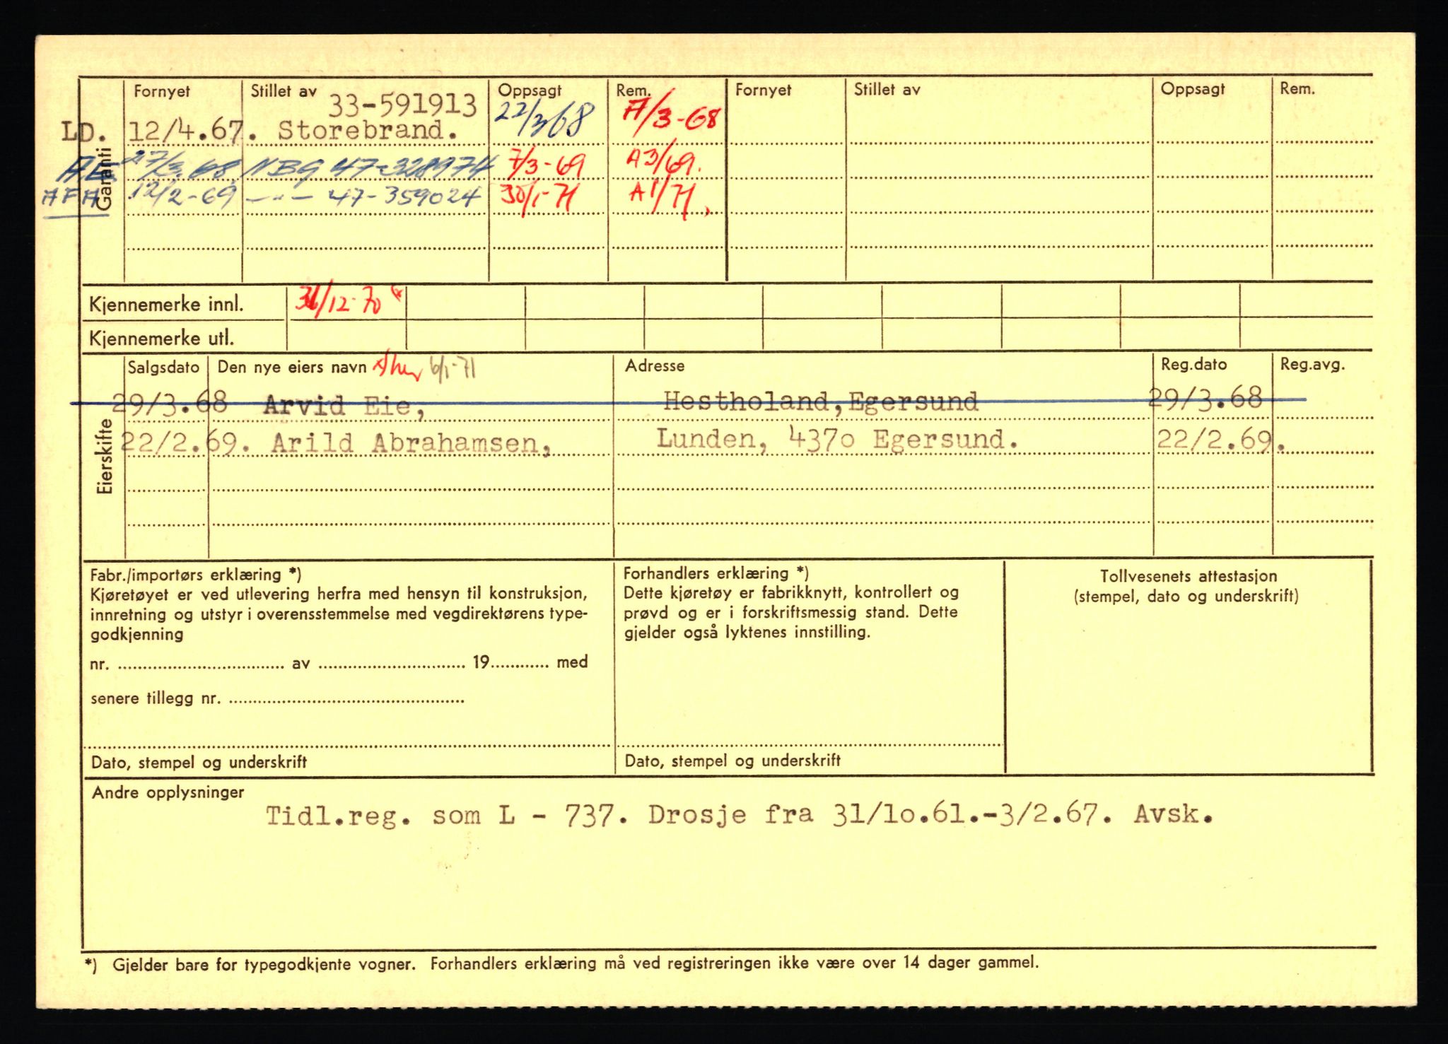Click the 'senere tillegg nr.' line

click(x=276, y=699)
